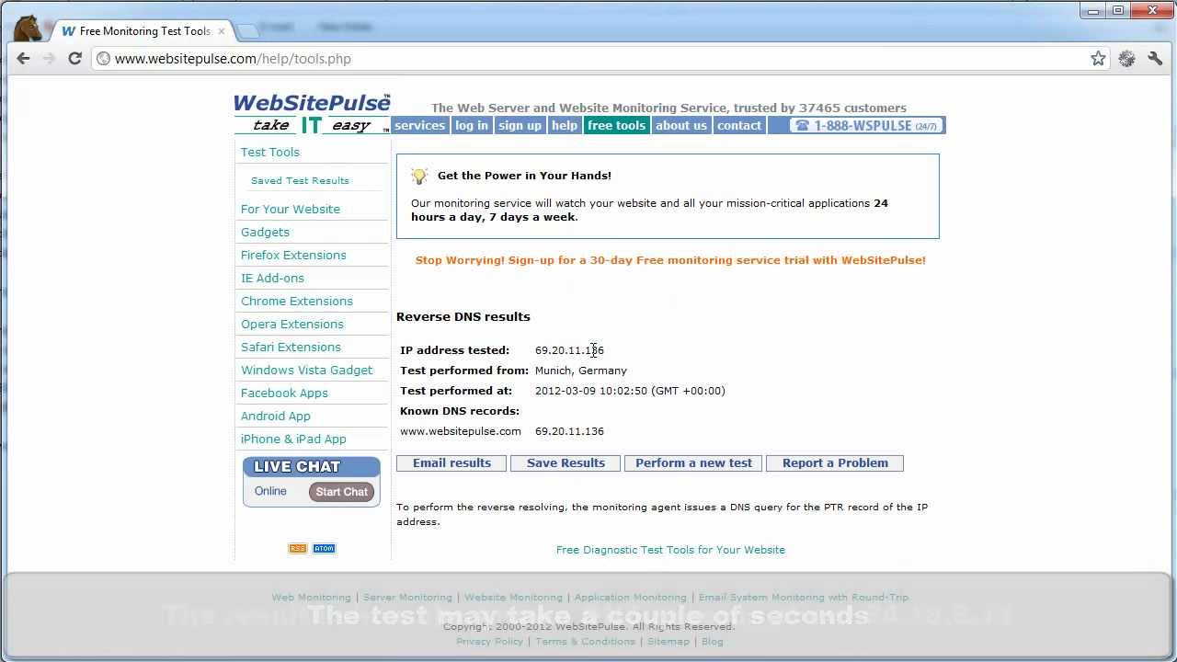Image resolution: width=1177 pixels, height=662 pixels.
Task: Open the services menu item
Action: pos(419,126)
